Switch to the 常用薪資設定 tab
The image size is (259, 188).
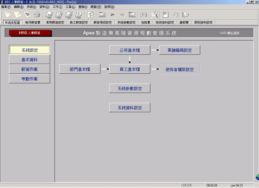55,22
